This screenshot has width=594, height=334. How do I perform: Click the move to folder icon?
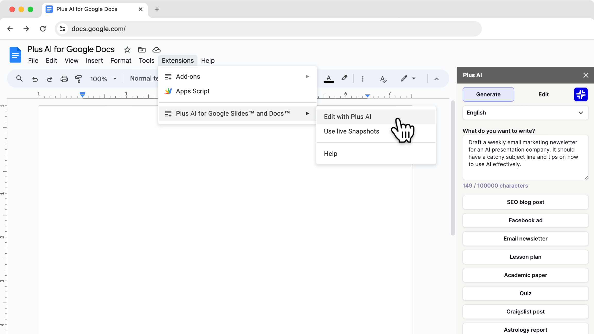[142, 50]
